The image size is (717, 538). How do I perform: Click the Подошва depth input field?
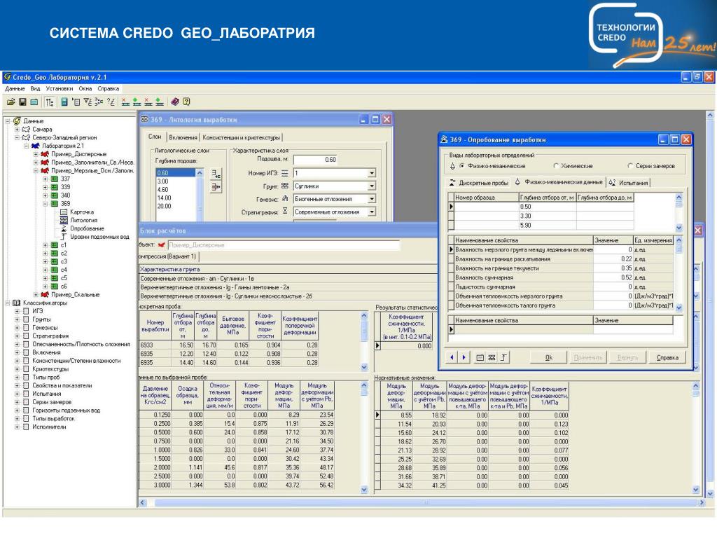pos(315,160)
